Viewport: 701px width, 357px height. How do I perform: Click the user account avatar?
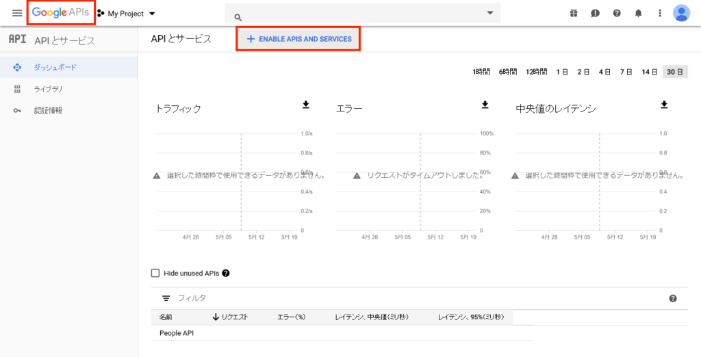pos(681,13)
